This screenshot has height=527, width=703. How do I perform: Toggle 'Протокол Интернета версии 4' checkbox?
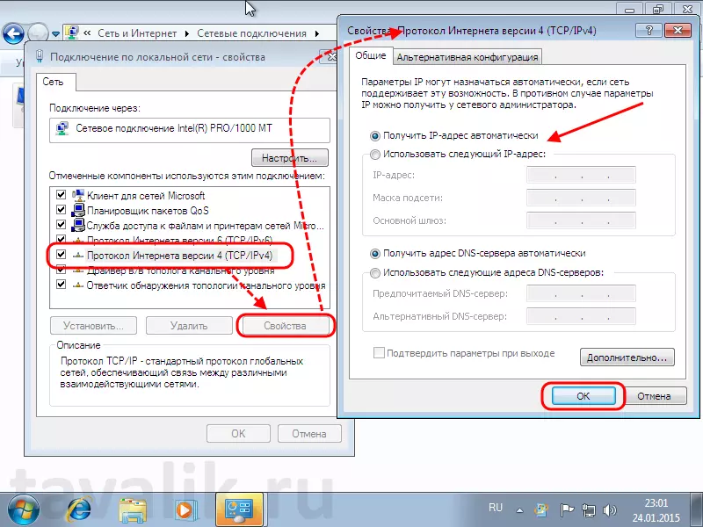(x=61, y=255)
